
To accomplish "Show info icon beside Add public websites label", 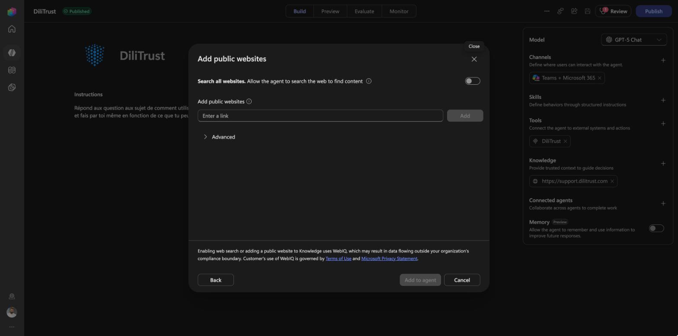I will click(249, 102).
